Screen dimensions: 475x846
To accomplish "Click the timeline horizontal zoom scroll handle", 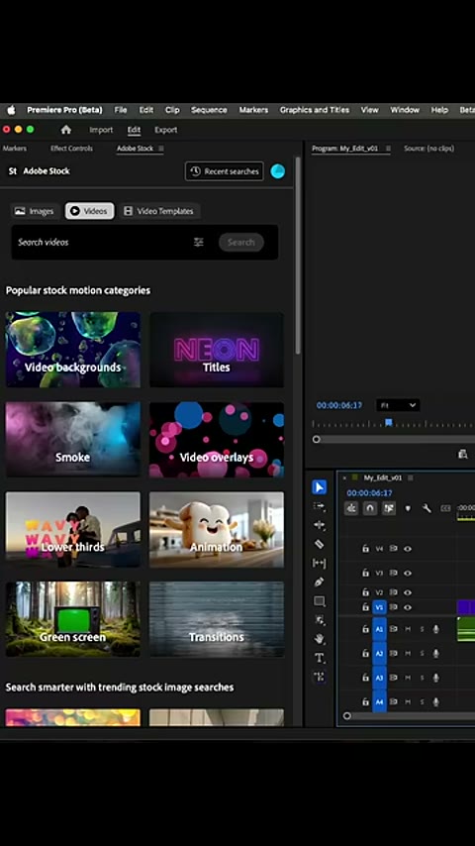I will 346,716.
